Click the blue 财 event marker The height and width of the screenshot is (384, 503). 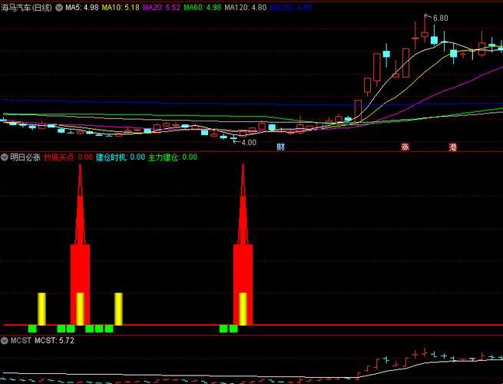pos(281,147)
